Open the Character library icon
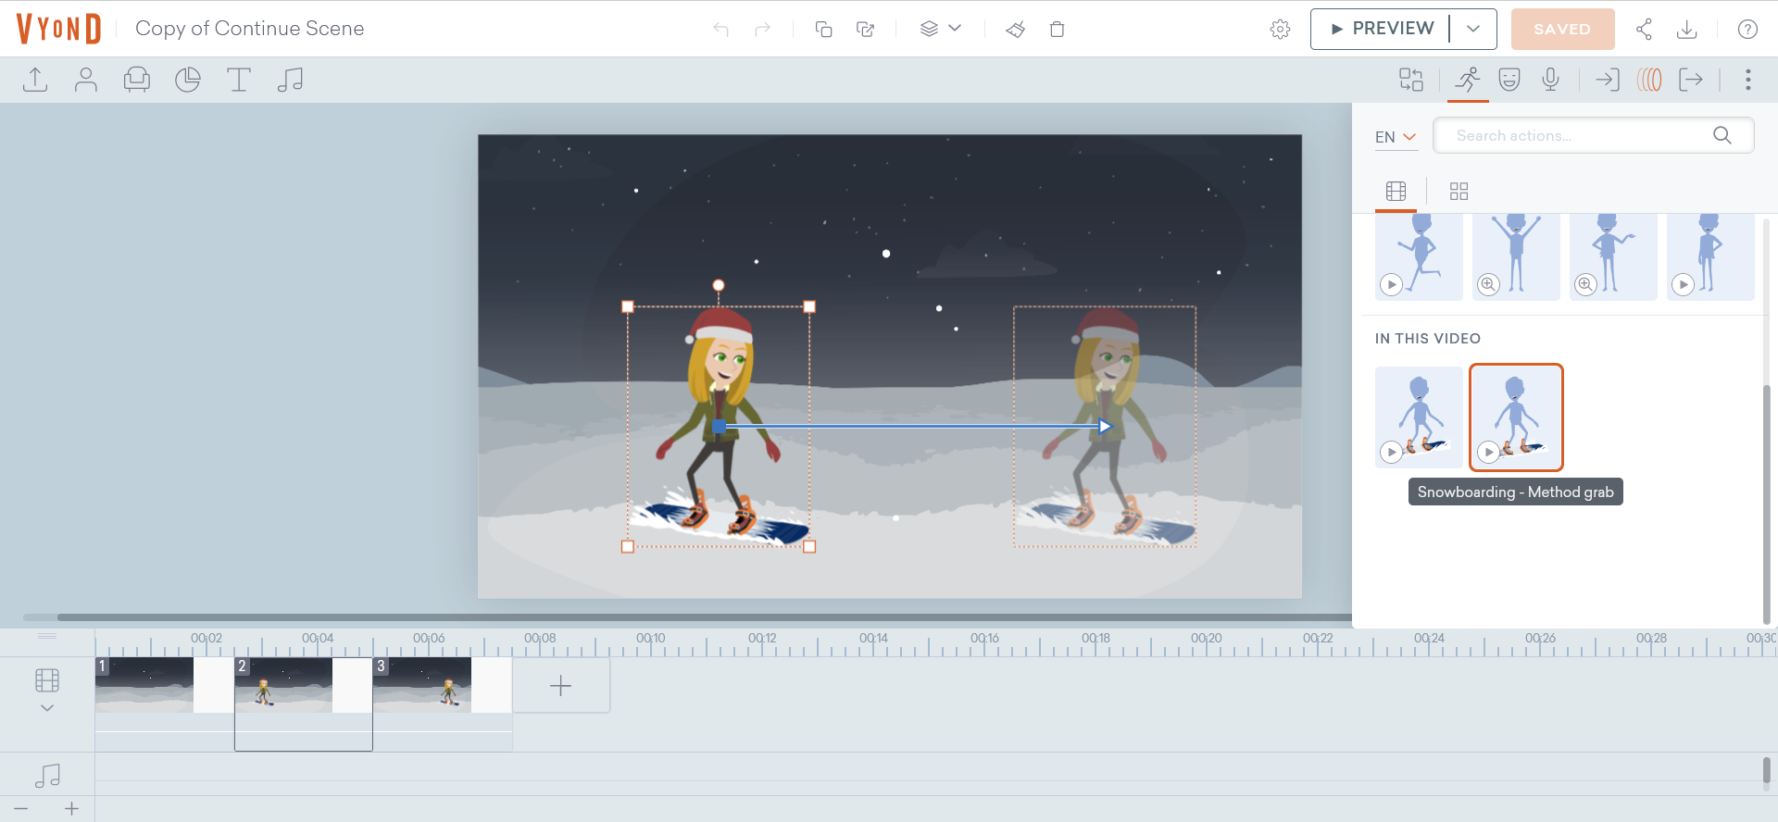Screen dimensions: 1778x822 click(86, 80)
